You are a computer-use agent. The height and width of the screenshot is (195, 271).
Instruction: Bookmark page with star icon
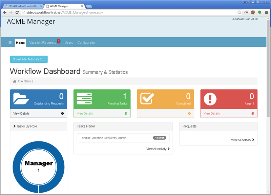[239, 13]
